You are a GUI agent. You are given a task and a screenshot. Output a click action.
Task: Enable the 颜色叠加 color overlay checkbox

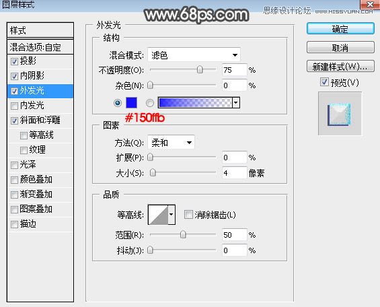tap(14, 180)
